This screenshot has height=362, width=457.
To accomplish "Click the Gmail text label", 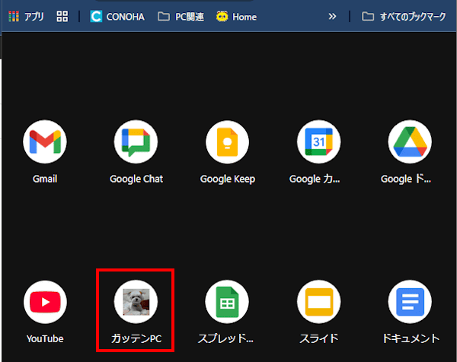I will pyautogui.click(x=45, y=179).
